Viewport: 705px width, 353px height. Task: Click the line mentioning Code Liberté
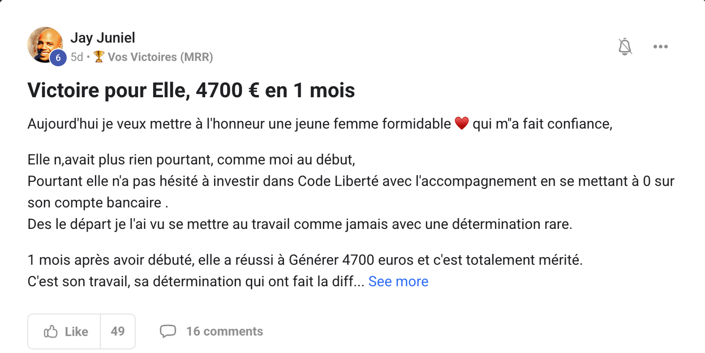[351, 181]
